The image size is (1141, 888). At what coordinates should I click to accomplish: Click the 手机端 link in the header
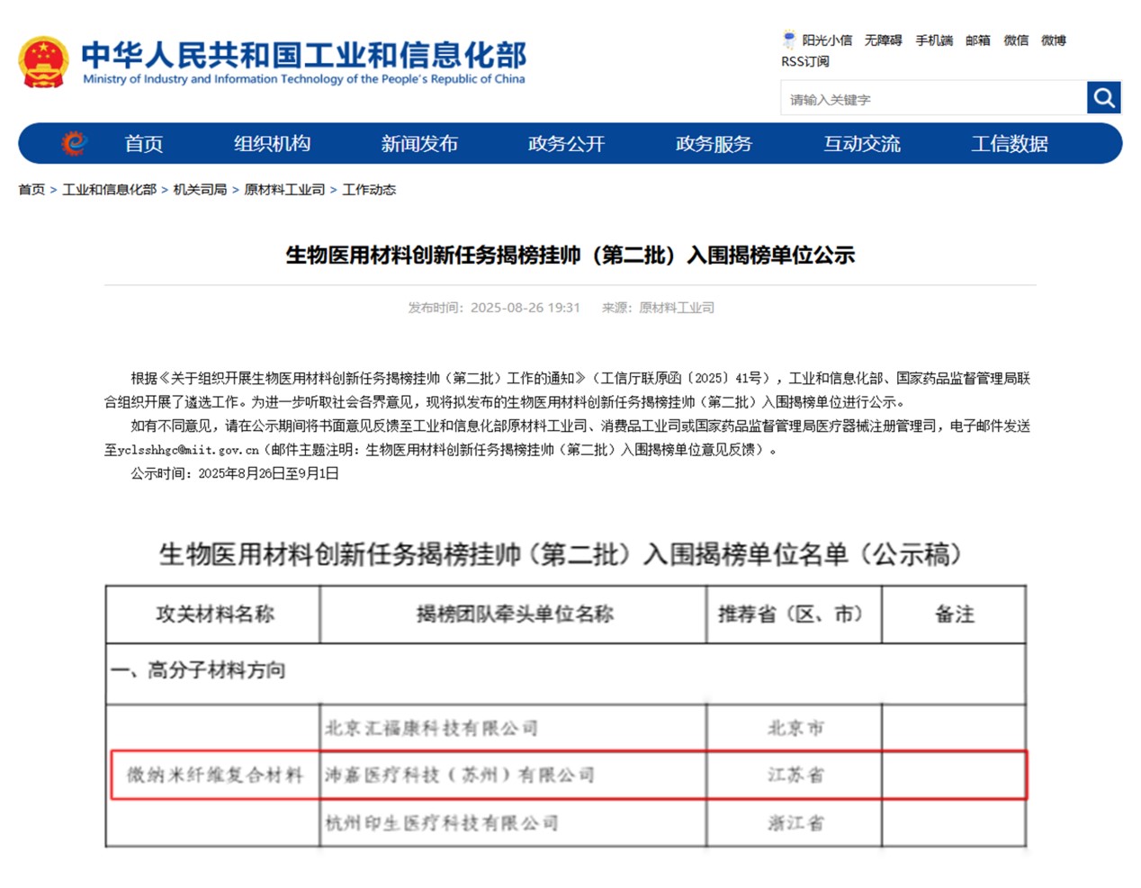point(934,40)
